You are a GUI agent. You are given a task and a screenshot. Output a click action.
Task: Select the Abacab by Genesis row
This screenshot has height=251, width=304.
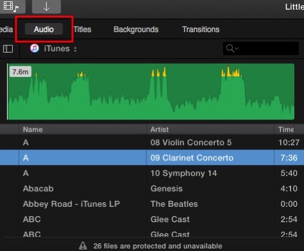tap(152, 189)
